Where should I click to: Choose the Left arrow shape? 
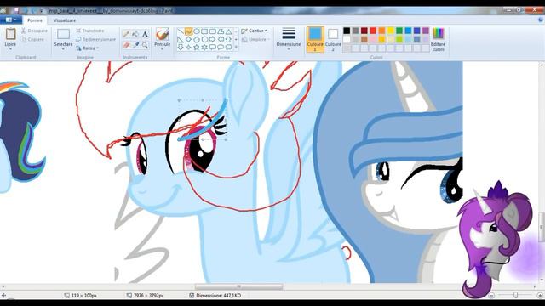pyautogui.click(x=221, y=40)
